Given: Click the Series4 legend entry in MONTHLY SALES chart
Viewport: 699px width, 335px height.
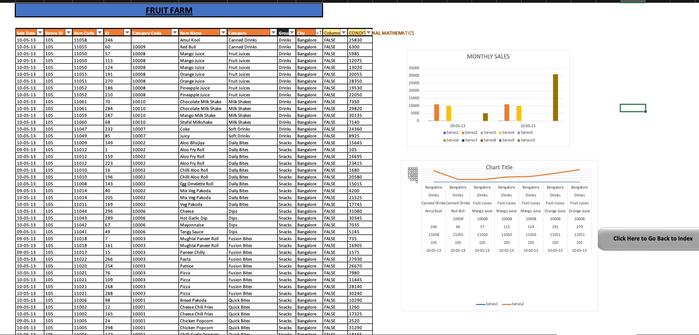Looking at the screenshot, I should tap(507, 132).
